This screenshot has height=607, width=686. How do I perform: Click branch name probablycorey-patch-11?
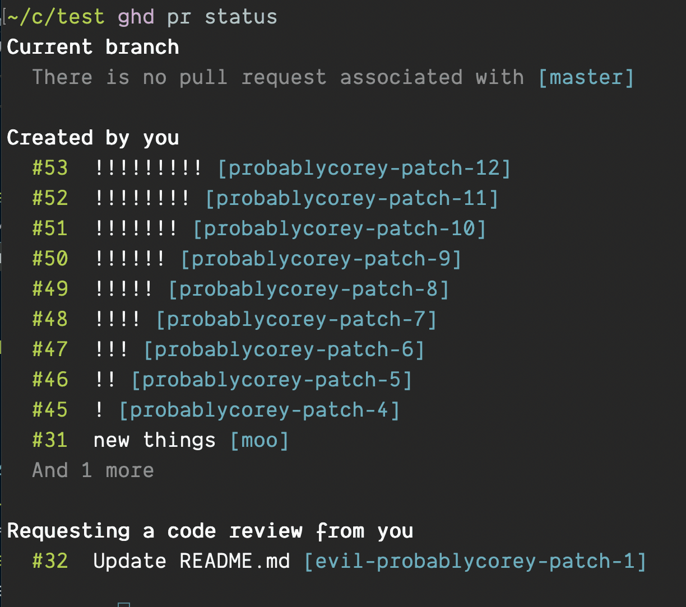[351, 198]
